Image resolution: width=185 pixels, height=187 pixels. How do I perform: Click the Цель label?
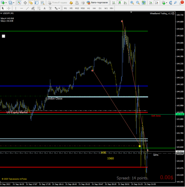tap(156, 155)
